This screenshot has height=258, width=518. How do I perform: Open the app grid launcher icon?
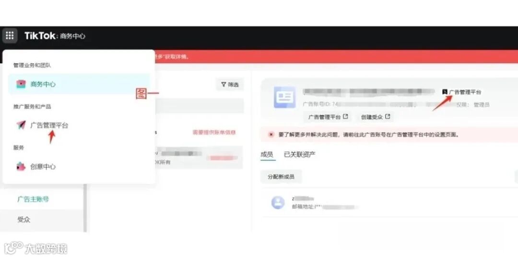click(x=10, y=35)
